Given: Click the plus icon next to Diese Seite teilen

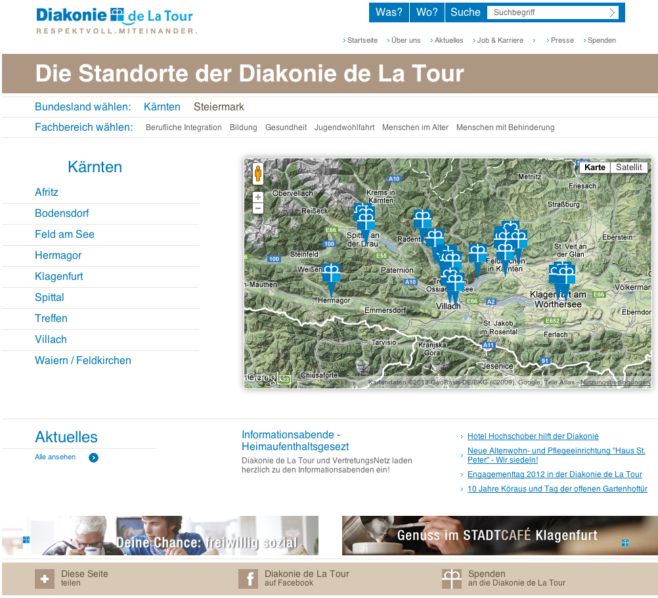Looking at the screenshot, I should pos(44,579).
